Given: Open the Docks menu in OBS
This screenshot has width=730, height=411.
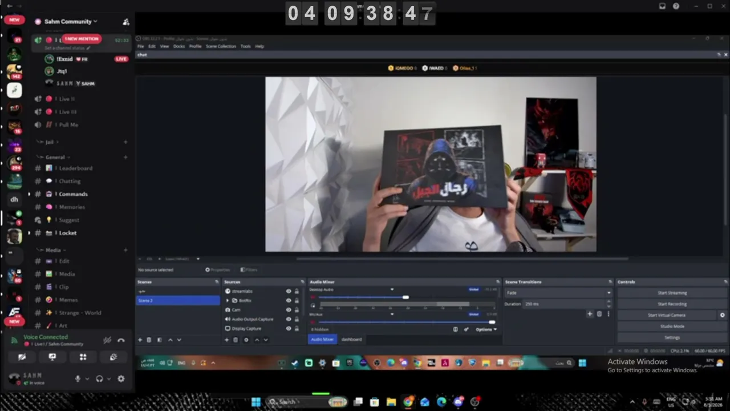Looking at the screenshot, I should [x=179, y=46].
